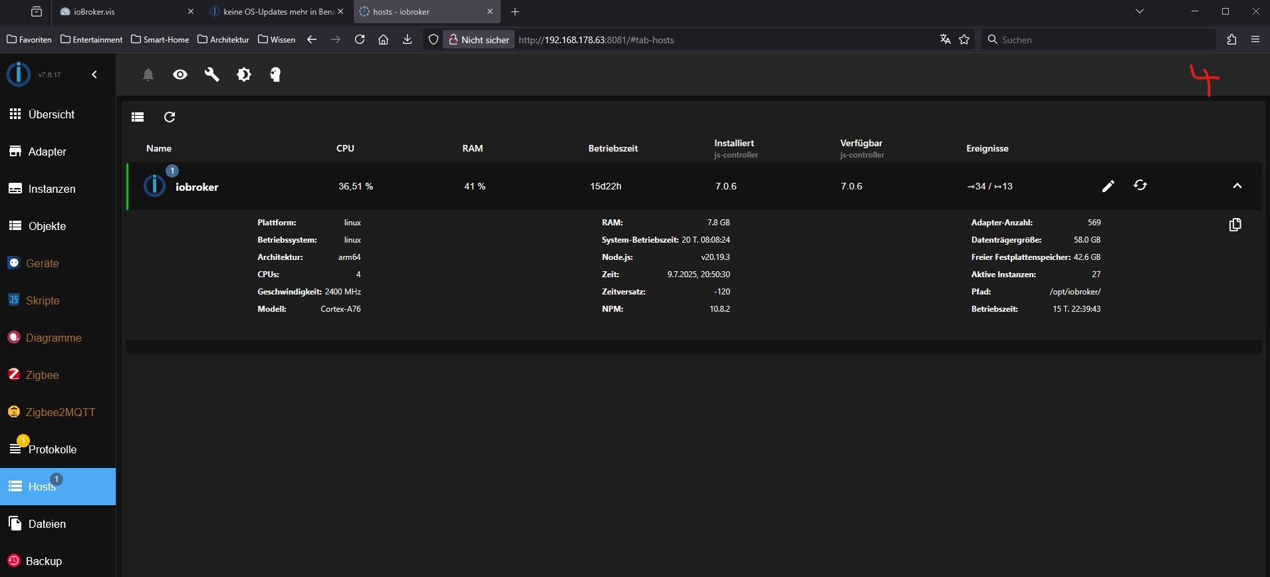Viewport: 1270px width, 577px height.
Task: Bookmark this page with the star
Action: coord(964,40)
